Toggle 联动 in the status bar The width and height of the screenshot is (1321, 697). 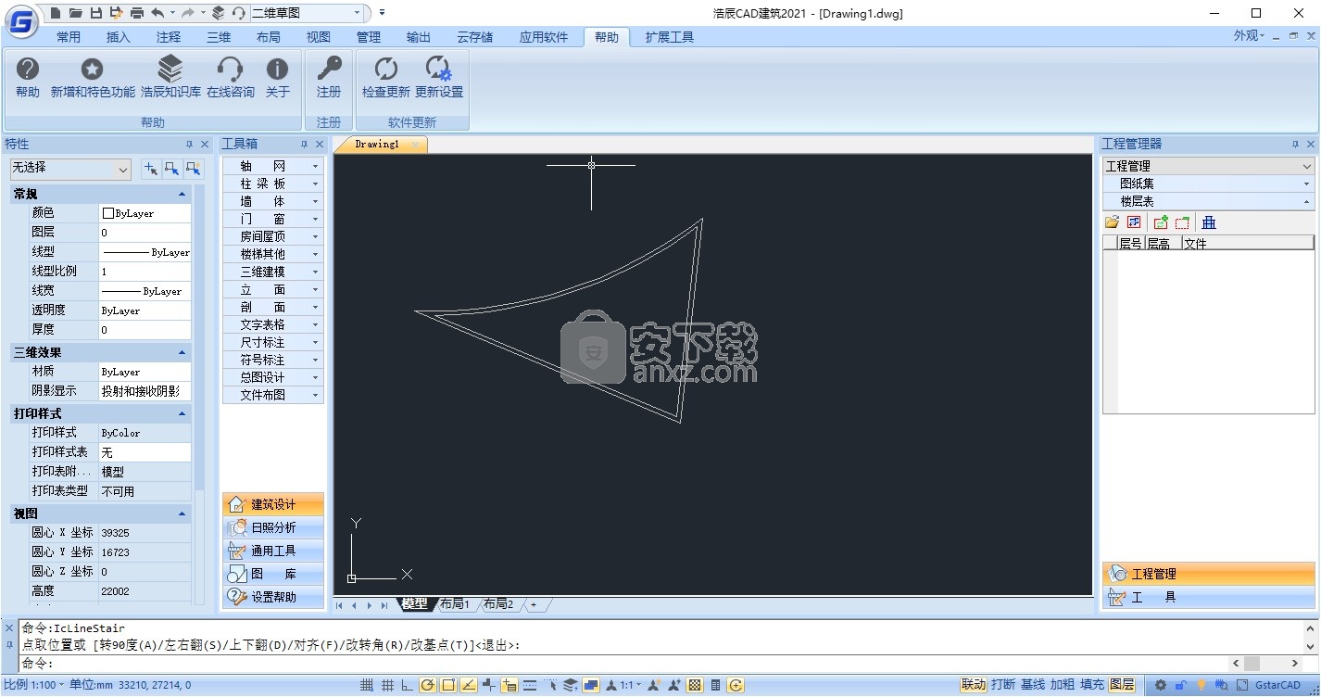coord(974,685)
